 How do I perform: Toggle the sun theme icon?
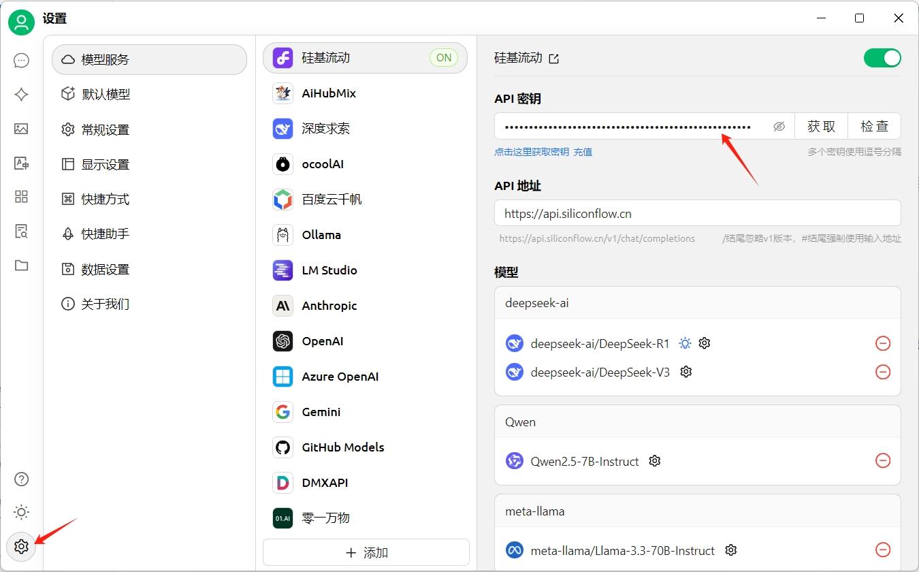coord(21,512)
